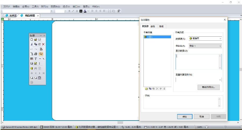Click add sub-string icon below the list

pos(146,89)
